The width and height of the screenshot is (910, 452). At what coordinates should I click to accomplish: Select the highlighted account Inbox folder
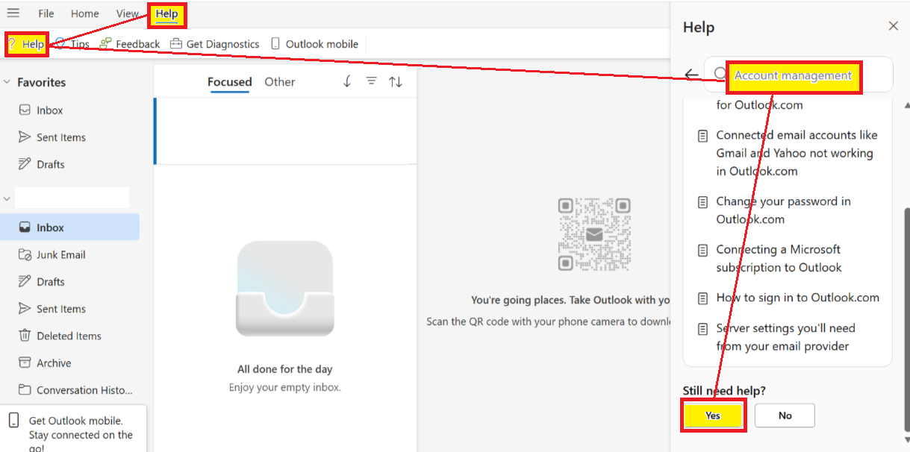point(70,227)
